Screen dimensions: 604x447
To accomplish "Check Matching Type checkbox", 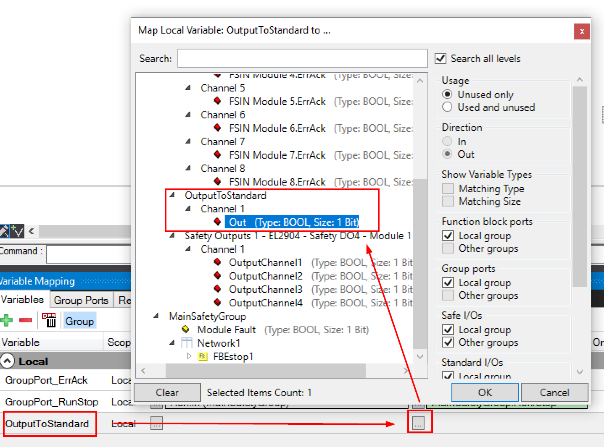I will pos(448,188).
